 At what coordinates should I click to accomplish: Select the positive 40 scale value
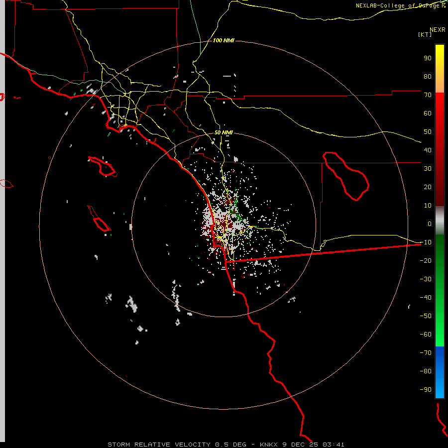pos(428,150)
